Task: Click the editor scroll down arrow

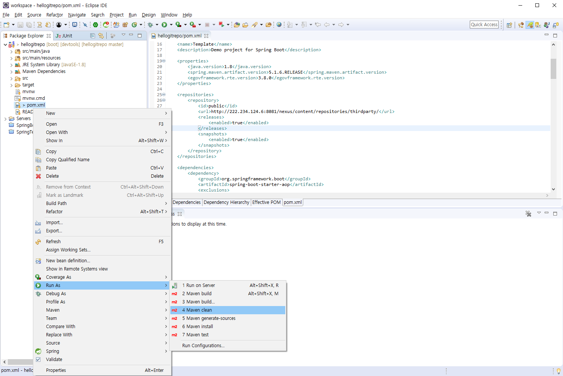Action: coord(553,189)
